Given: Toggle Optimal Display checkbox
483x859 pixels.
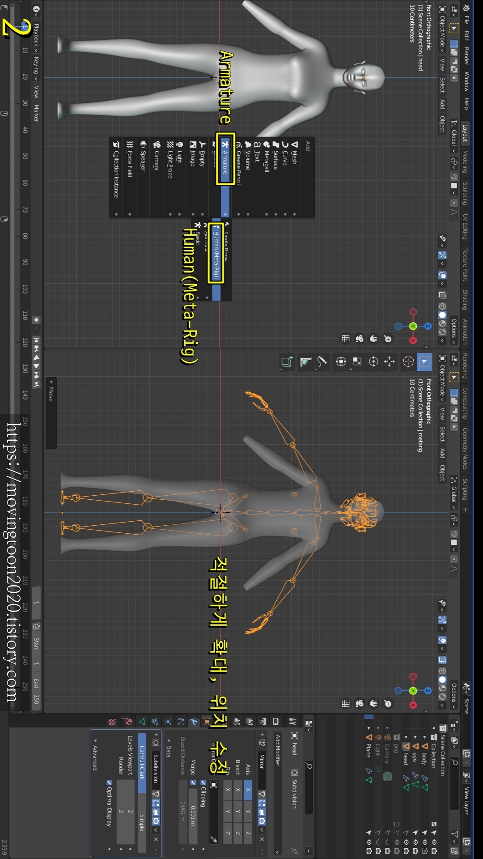Looking at the screenshot, I should click(109, 782).
